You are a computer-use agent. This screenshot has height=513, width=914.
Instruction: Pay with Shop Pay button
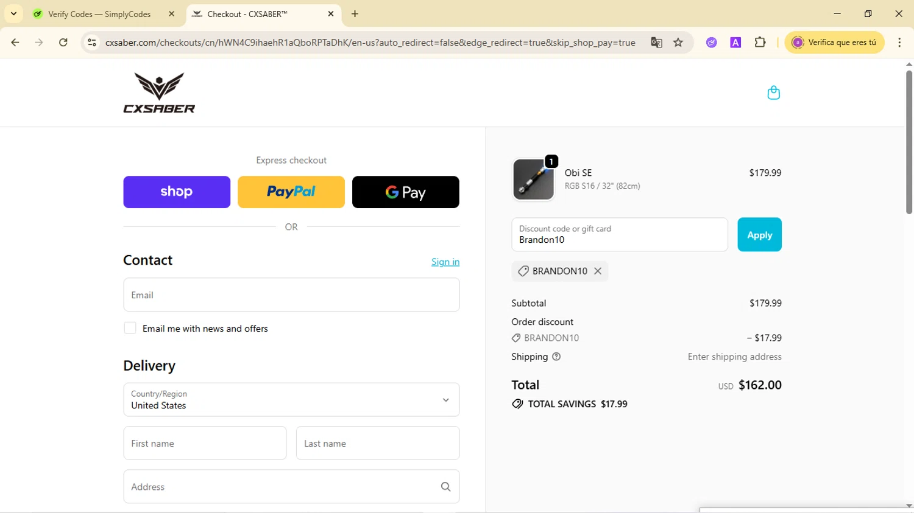(177, 192)
